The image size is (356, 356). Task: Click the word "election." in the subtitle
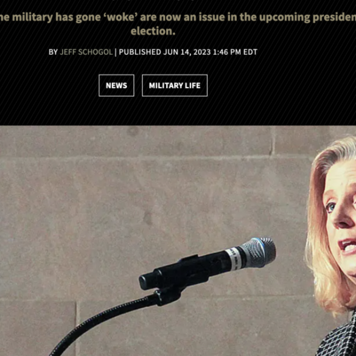coord(153,31)
